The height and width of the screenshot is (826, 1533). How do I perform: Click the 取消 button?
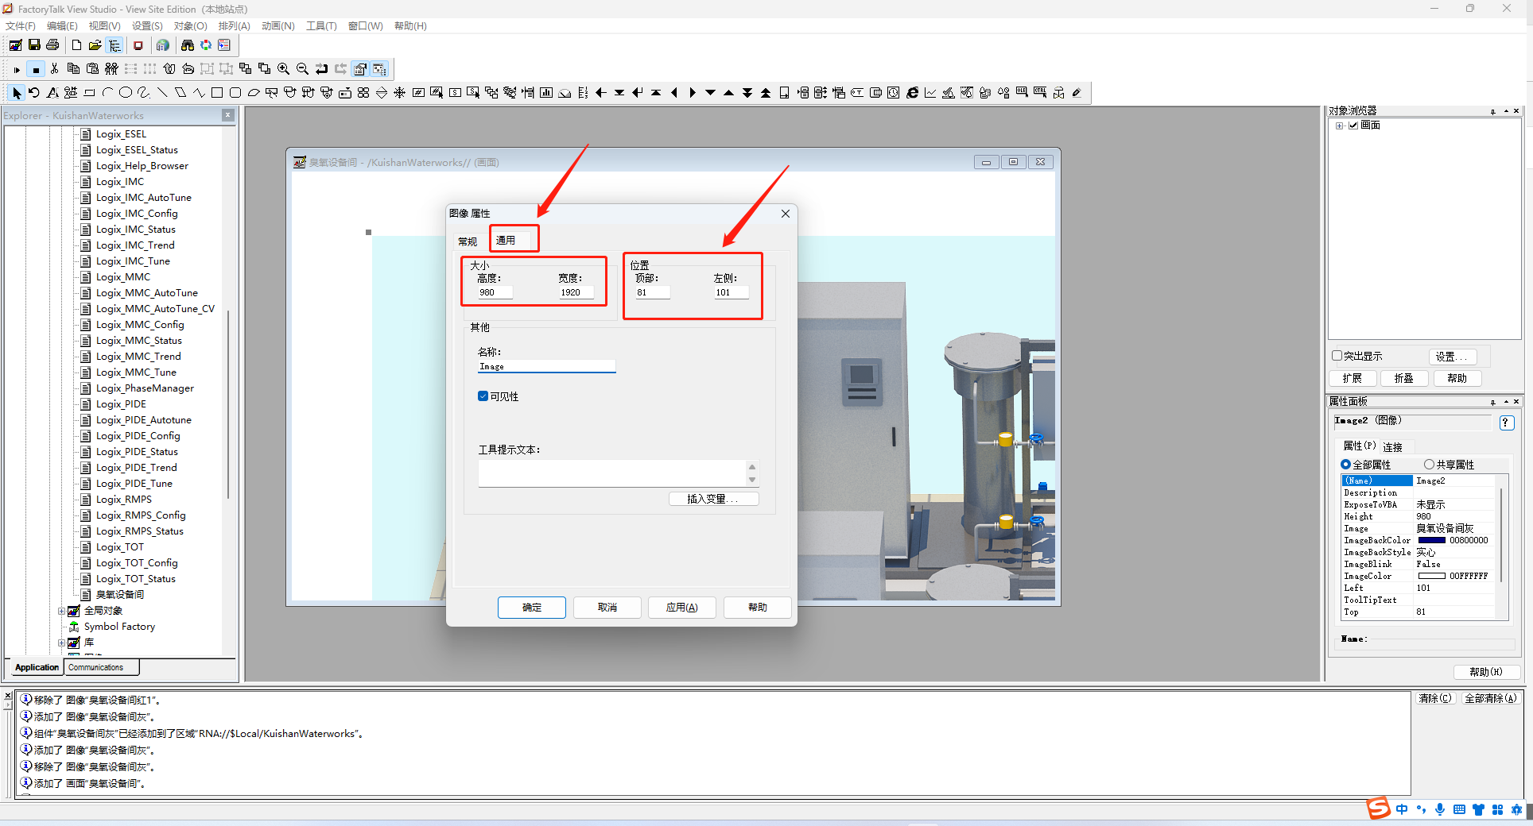607,608
